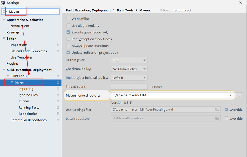This screenshot has height=157, width=247.
Task: Check Override for Local repository
Action: (x=226, y=118)
